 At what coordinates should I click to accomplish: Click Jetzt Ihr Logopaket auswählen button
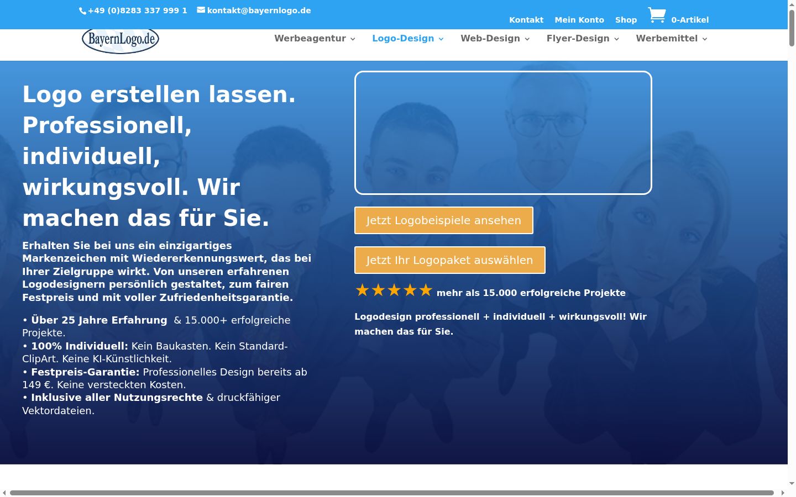click(450, 260)
